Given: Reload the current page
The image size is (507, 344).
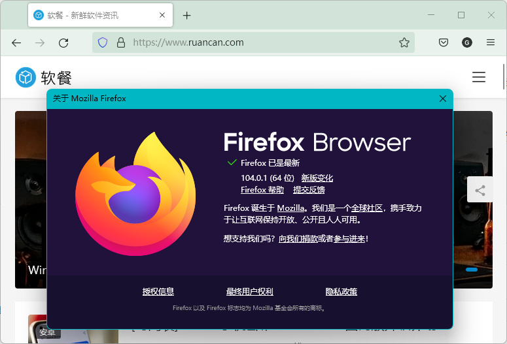Looking at the screenshot, I should coord(63,42).
